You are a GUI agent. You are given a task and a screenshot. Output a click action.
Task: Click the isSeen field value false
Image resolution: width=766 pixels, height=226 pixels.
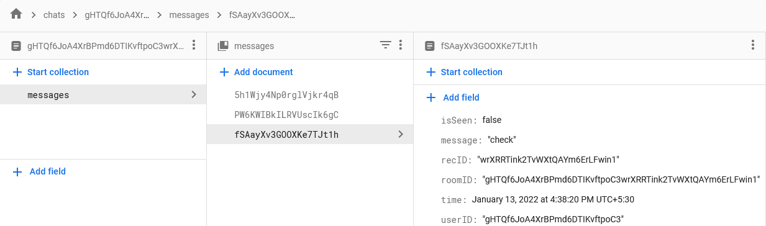(492, 120)
